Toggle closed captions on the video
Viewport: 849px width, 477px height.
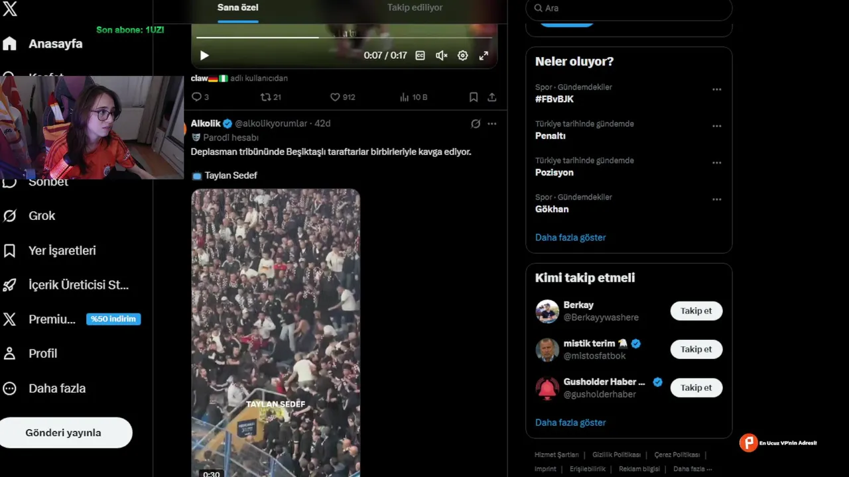pyautogui.click(x=420, y=56)
